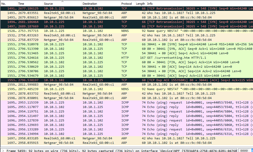This screenshot has width=253, height=152.
Task: Sort packets by the No. column header
Action: pos(9,3)
